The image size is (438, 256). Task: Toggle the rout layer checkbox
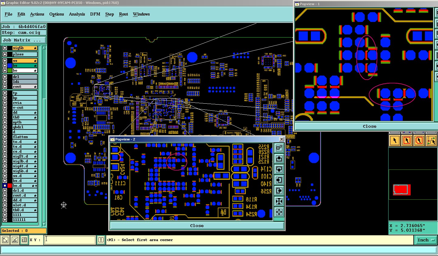[x=5, y=87]
